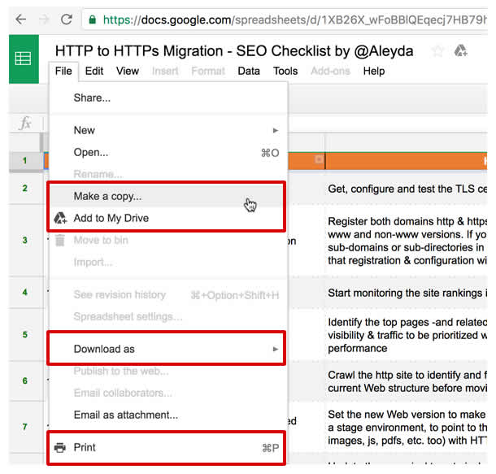The width and height of the screenshot is (496, 474).
Task: Click the fx formula icon
Action: [25, 123]
